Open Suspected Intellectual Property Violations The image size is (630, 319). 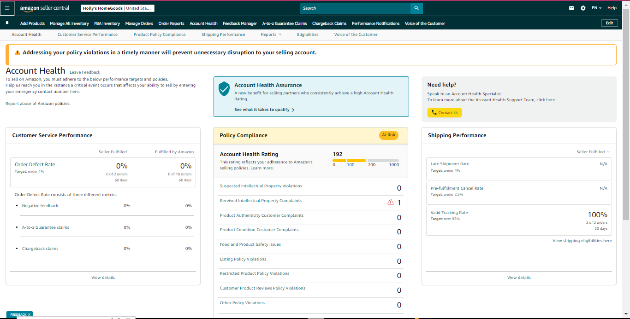(261, 186)
